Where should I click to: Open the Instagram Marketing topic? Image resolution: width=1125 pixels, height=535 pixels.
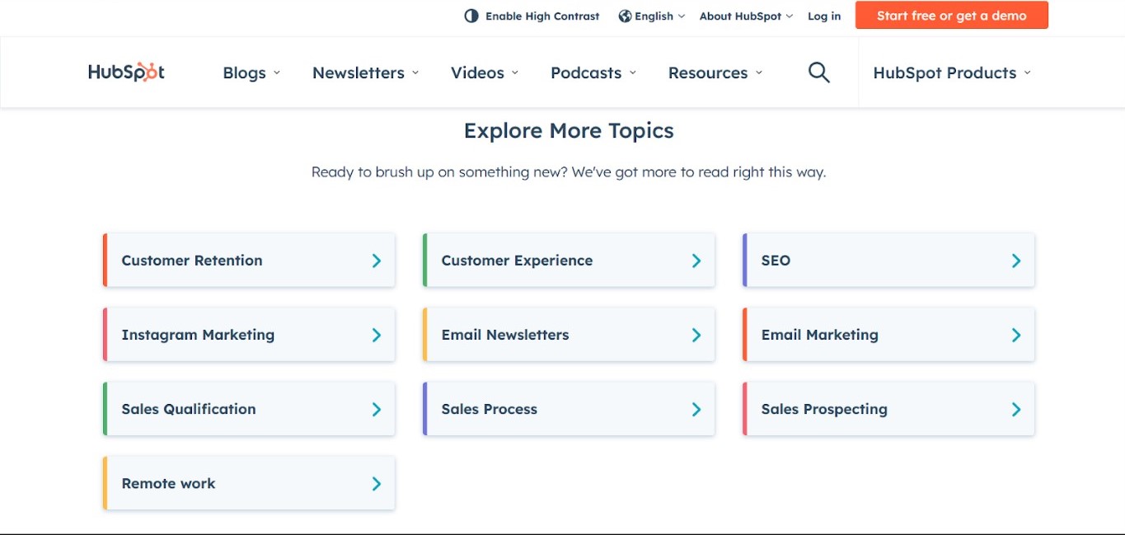click(249, 335)
